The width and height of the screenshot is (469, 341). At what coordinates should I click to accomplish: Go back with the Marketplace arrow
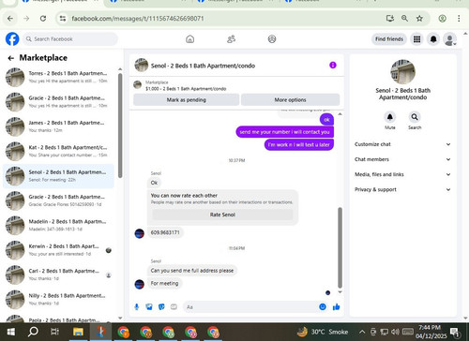tap(11, 58)
